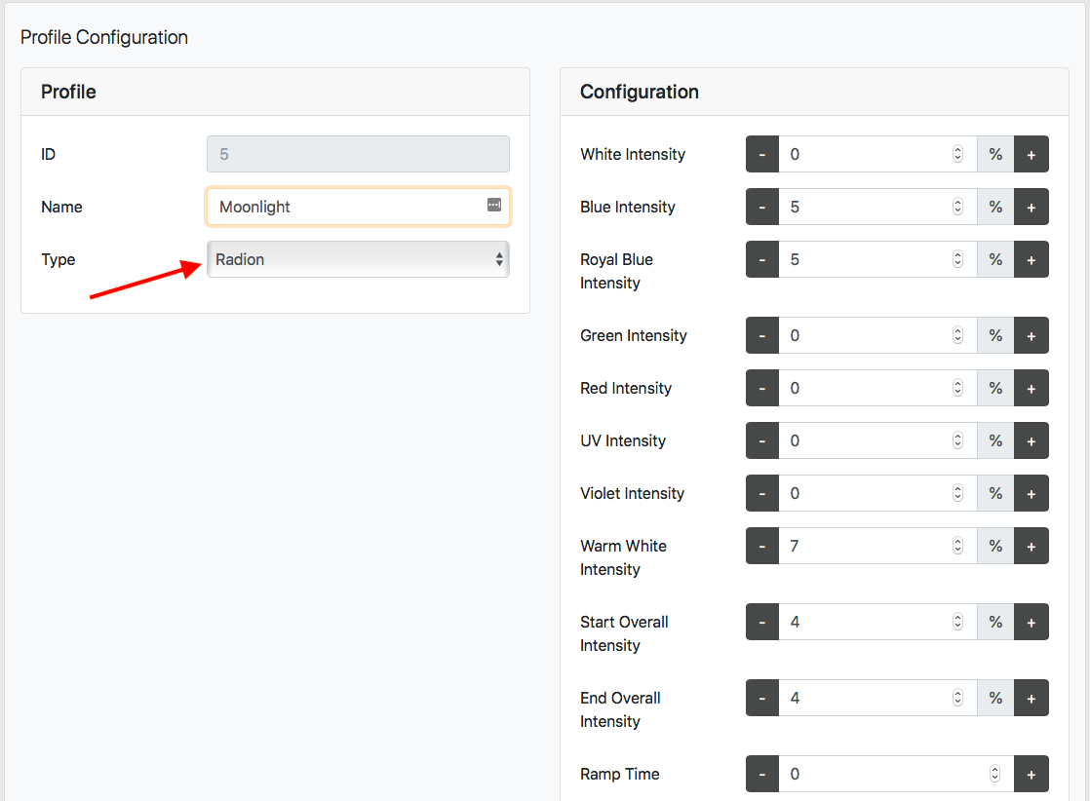The width and height of the screenshot is (1090, 801).
Task: Click the White Intensity label
Action: tap(633, 154)
